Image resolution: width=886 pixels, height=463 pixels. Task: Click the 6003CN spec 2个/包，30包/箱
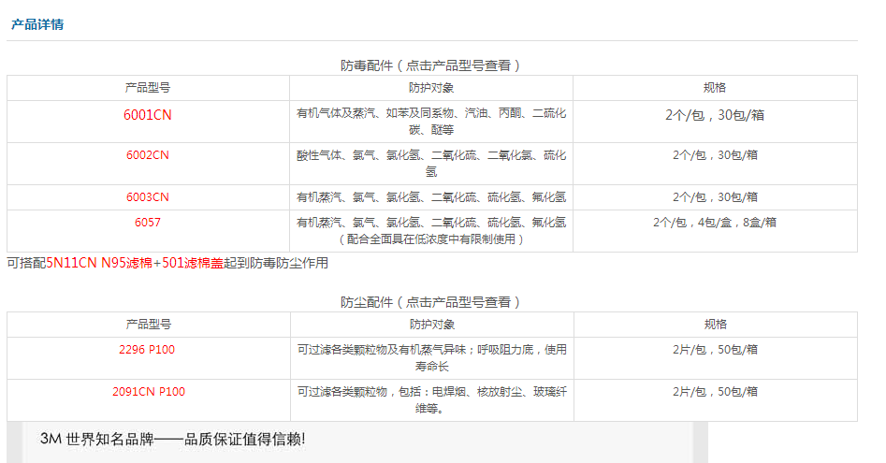click(715, 197)
